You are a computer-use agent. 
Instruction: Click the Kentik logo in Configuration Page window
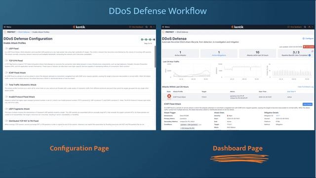79,27
